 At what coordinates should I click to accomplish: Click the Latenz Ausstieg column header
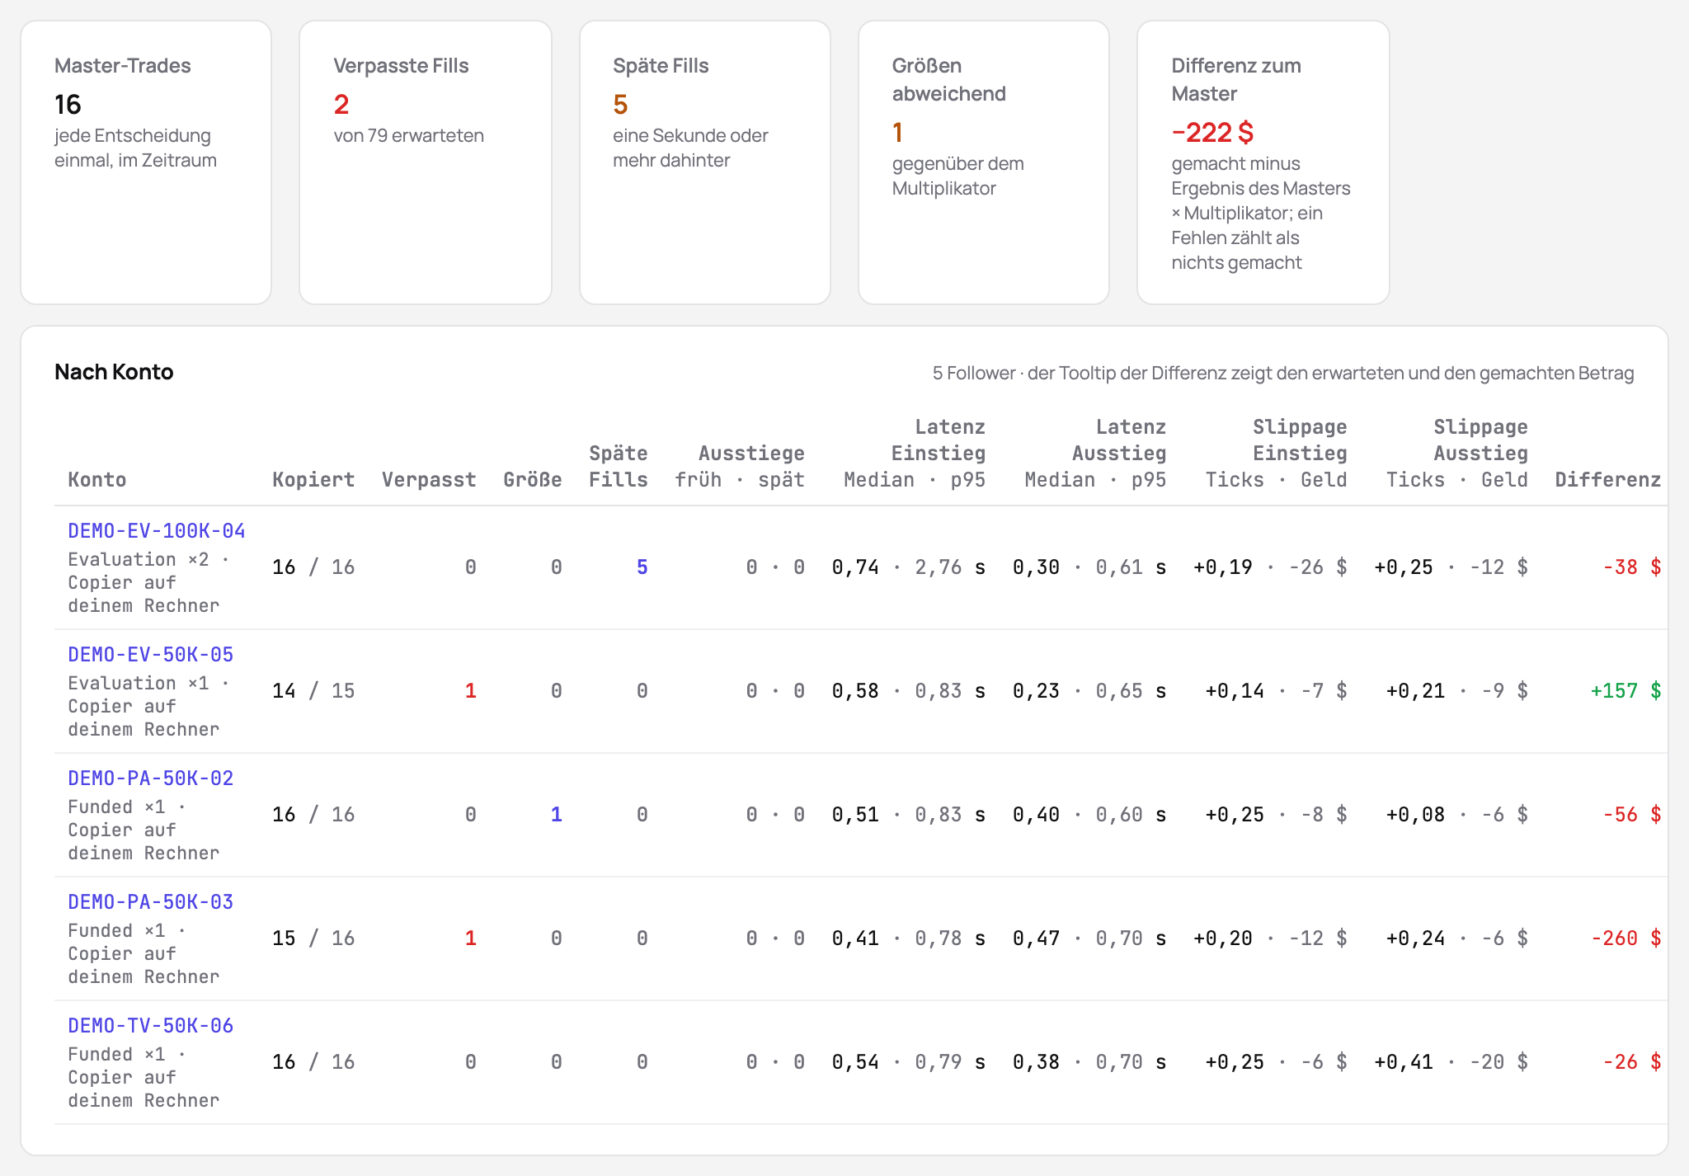click(x=1095, y=454)
